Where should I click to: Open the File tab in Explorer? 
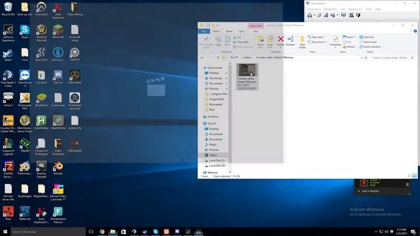coord(204,31)
